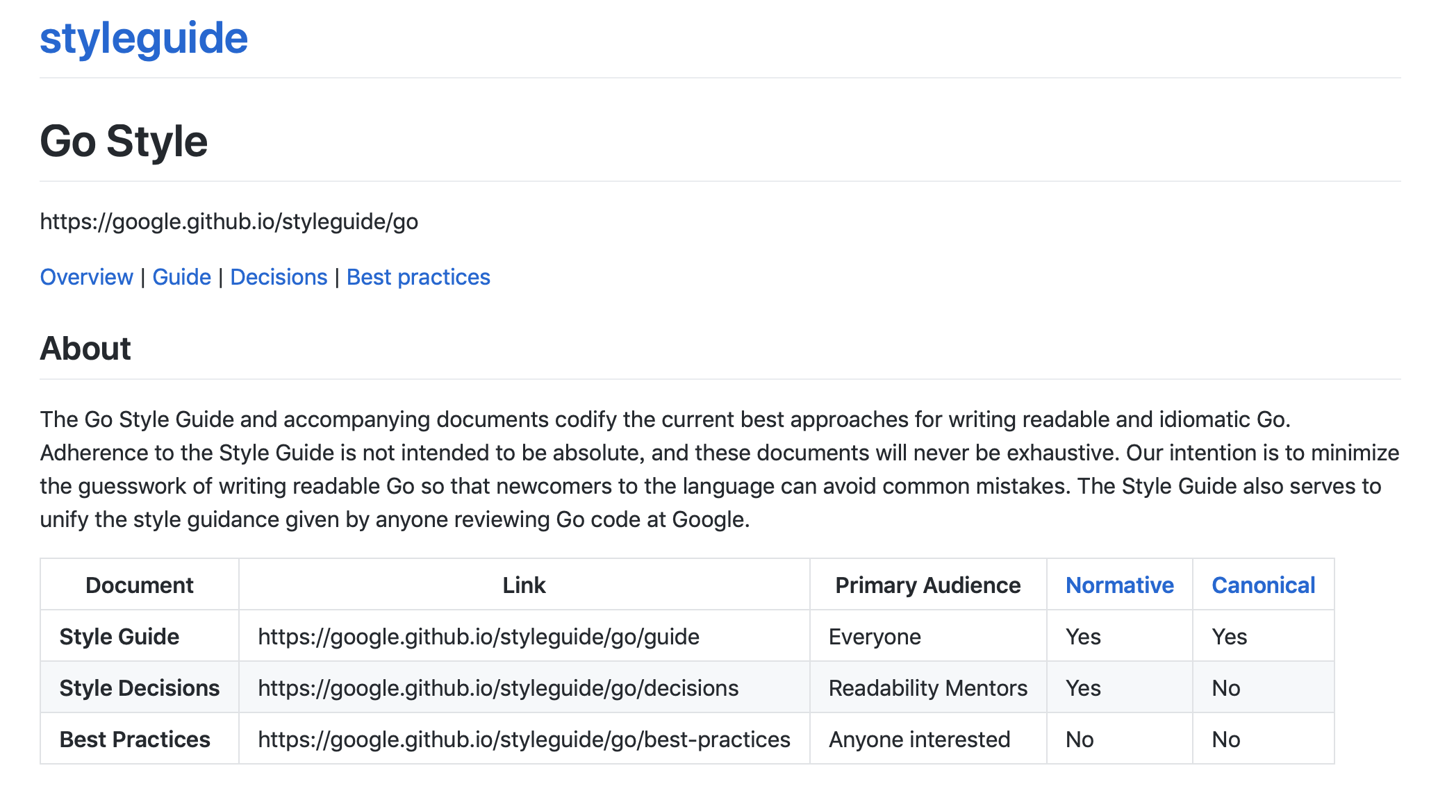Click the Style Guide row label
This screenshot has width=1438, height=793.
[x=119, y=637]
